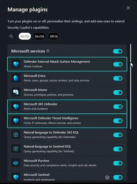This screenshot has width=137, height=184.
Task: Click the Microsoft Purview eye icon
Action: pyautogui.click(x=16, y=163)
